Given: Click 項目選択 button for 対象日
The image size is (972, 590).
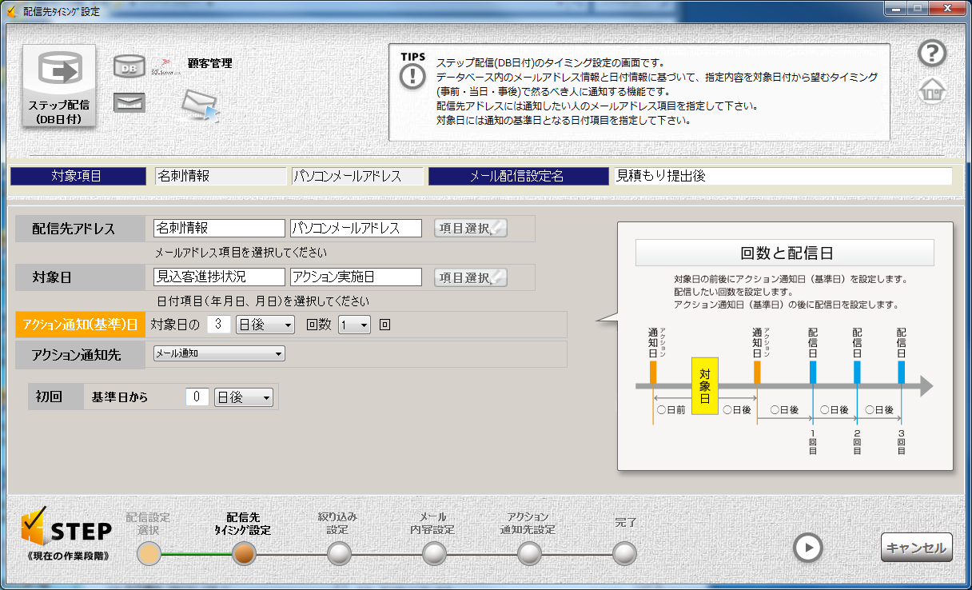Looking at the screenshot, I should [471, 277].
